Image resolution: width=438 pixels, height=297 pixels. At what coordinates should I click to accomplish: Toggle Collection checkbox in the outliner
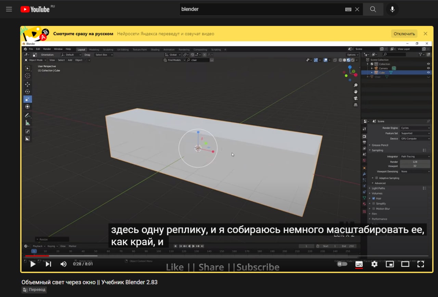coord(372,64)
